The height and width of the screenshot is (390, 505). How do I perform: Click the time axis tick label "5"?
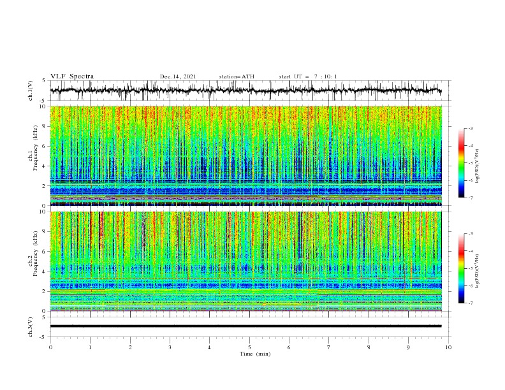coord(249,347)
